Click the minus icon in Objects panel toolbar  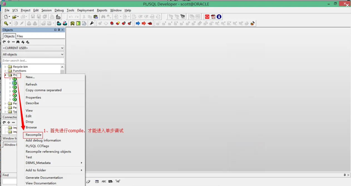coord(13,42)
